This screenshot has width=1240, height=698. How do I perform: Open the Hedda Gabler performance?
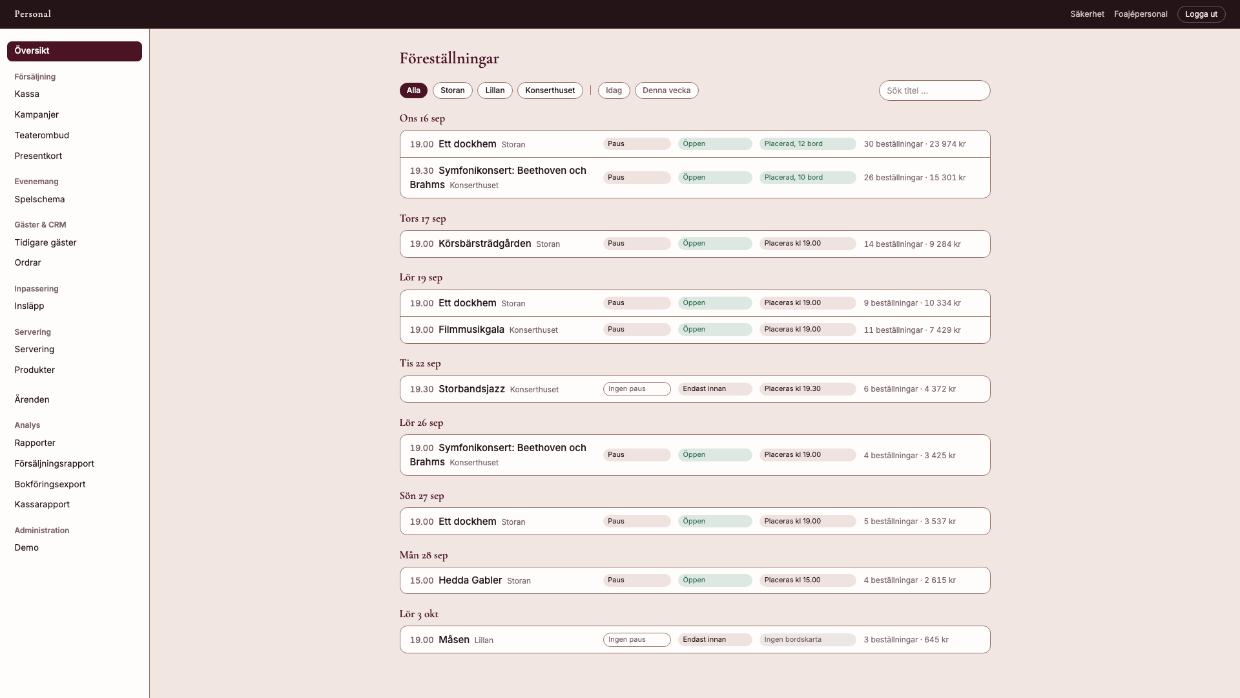click(695, 580)
